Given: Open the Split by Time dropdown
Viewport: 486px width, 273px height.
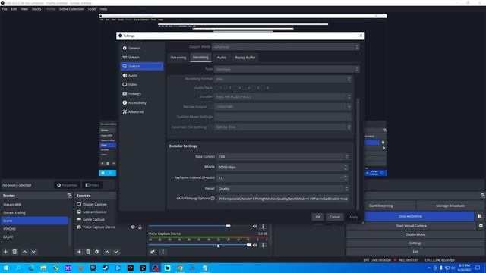Looking at the screenshot, I should pyautogui.click(x=283, y=127).
